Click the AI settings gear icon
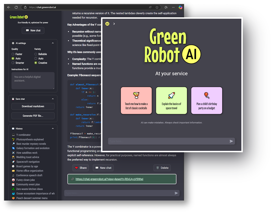This screenshot has width=271, height=212. pos(13,43)
